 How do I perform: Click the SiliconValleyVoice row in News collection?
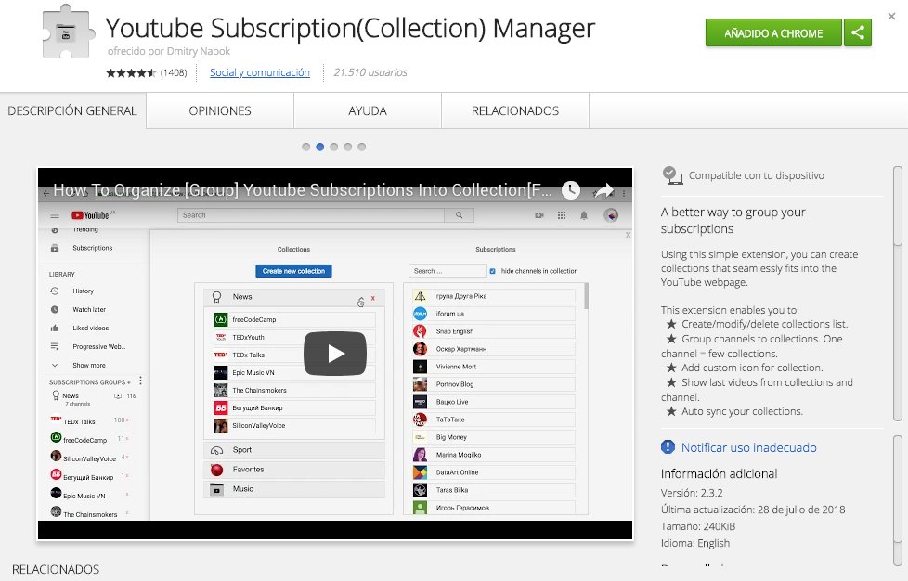tap(294, 425)
